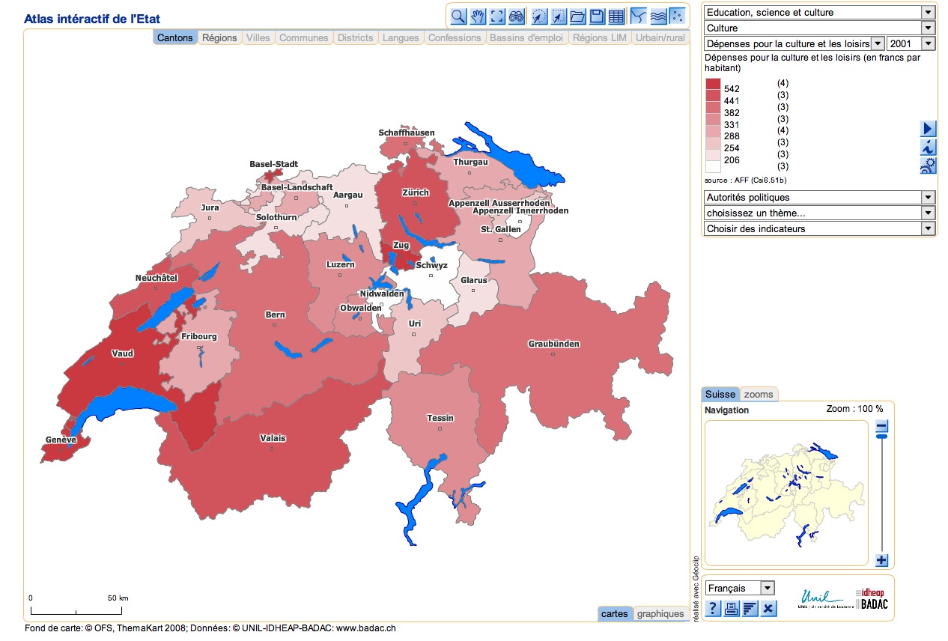The width and height of the screenshot is (948, 641).
Task: Open the 'Education, science et culture' dropdown
Action: tap(819, 12)
